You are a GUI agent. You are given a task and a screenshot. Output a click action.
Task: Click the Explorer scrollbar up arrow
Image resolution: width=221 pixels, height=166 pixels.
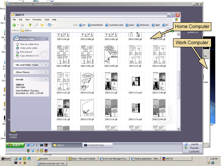(x=178, y=34)
